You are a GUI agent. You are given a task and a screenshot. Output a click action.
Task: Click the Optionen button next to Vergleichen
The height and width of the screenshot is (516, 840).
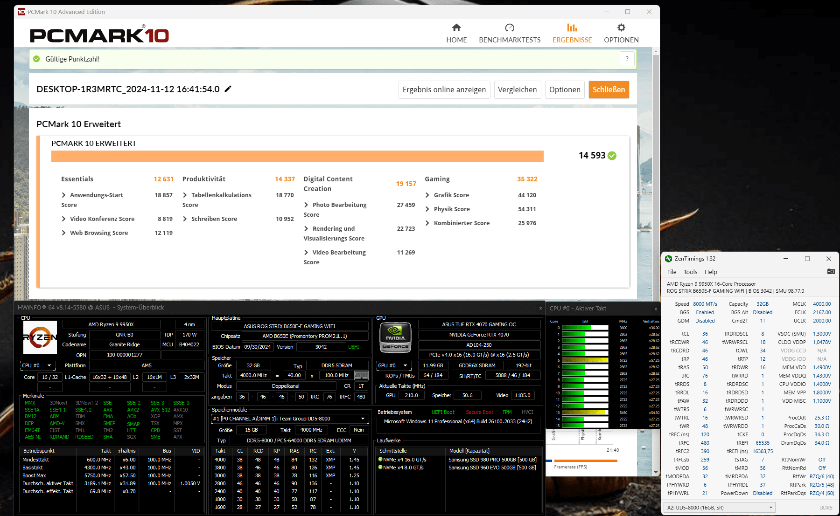[x=565, y=89]
